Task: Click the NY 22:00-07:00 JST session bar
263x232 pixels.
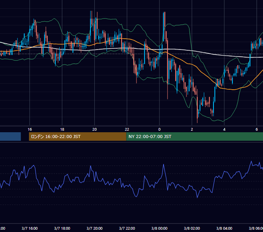Action: tap(195, 136)
